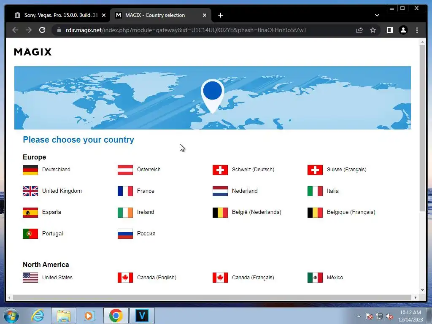Open Windows Explorer from the taskbar
The height and width of the screenshot is (324, 432).
click(x=64, y=316)
